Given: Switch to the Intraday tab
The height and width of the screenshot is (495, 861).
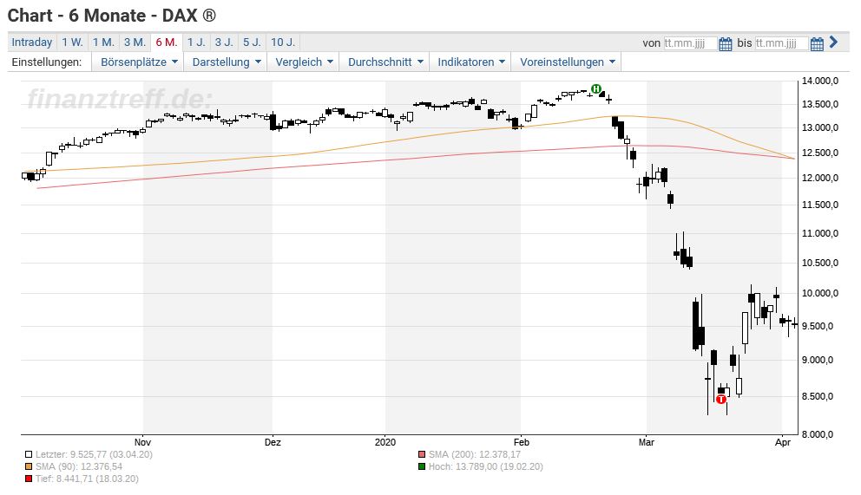Looking at the screenshot, I should pyautogui.click(x=32, y=42).
